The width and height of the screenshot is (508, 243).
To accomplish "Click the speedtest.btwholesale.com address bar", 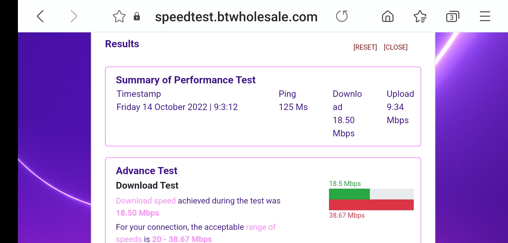I will click(x=236, y=16).
